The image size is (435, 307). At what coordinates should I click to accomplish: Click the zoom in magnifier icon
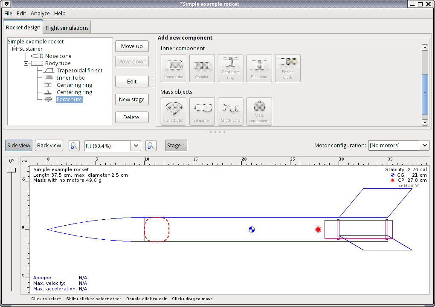click(150, 146)
